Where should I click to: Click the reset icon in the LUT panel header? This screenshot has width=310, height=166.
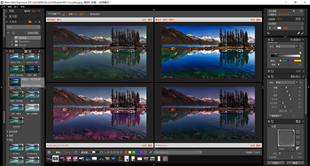click(272, 71)
